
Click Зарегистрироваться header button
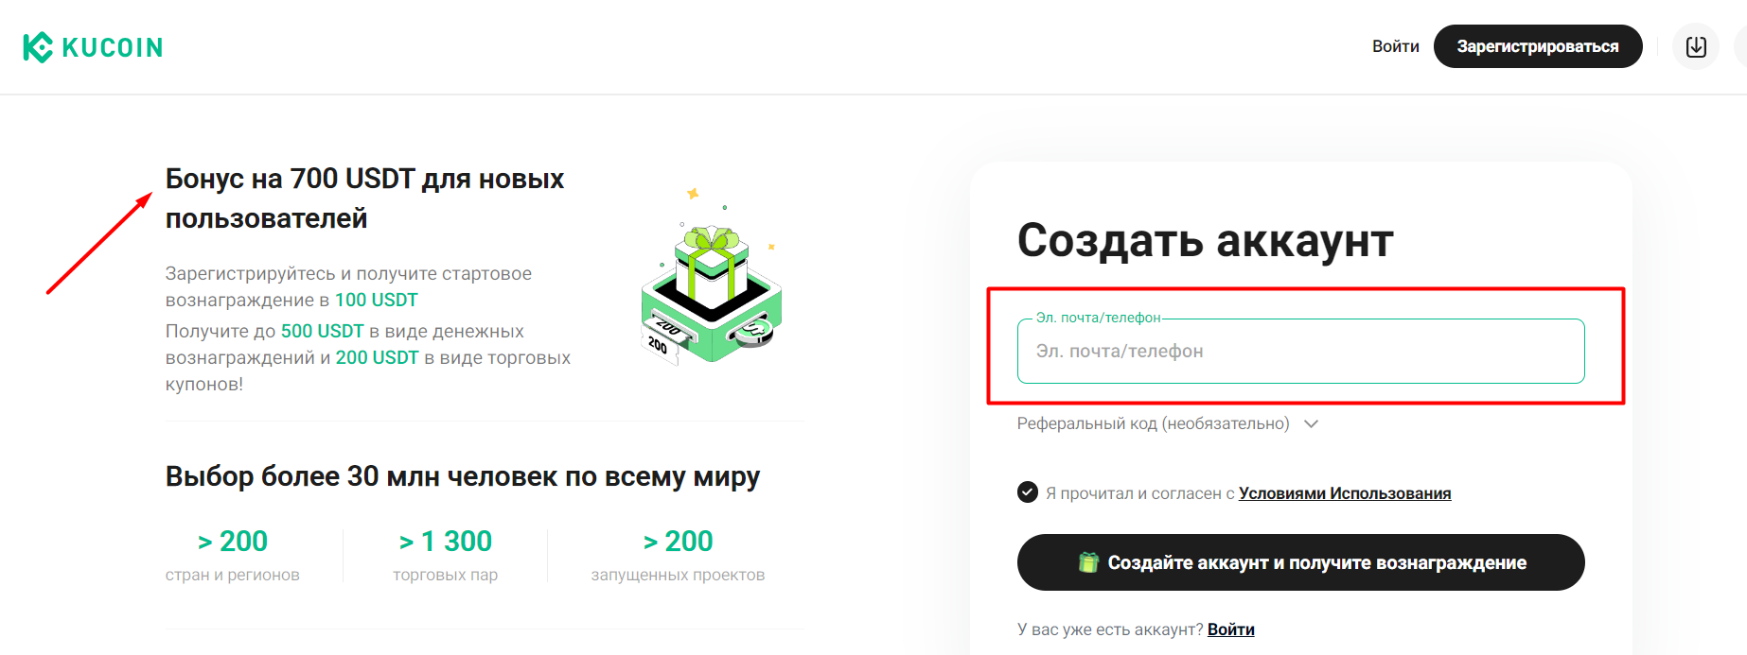(1538, 46)
